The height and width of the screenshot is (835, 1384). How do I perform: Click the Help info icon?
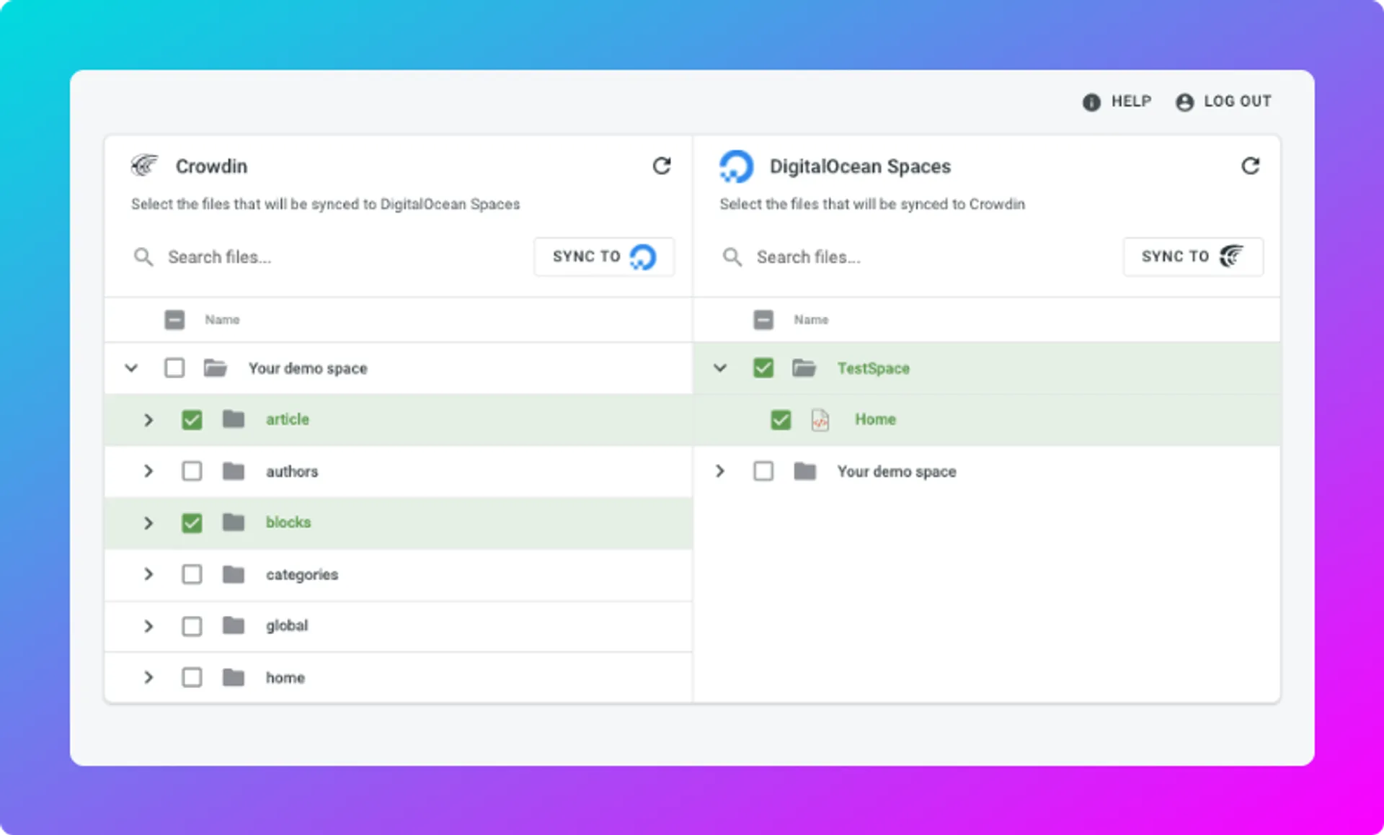(x=1091, y=102)
